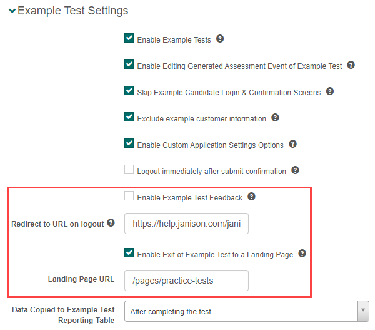Toggle Exclude example customer information checkbox

coord(129,118)
